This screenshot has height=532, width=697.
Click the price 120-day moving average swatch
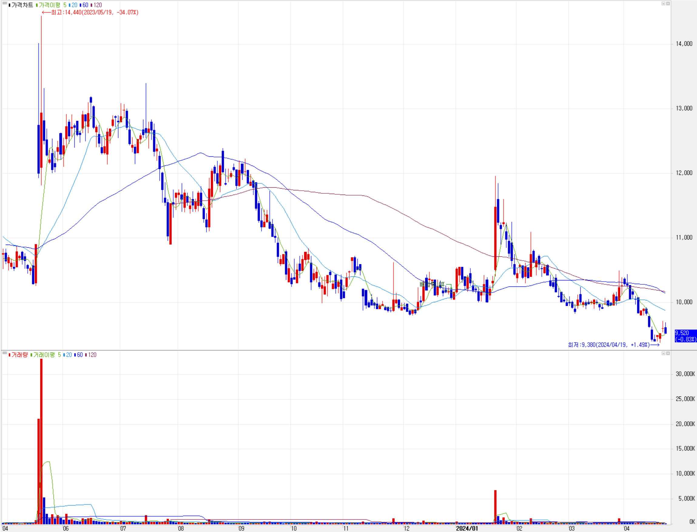[x=92, y=5]
